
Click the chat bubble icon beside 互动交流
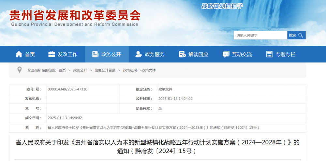click(226, 54)
